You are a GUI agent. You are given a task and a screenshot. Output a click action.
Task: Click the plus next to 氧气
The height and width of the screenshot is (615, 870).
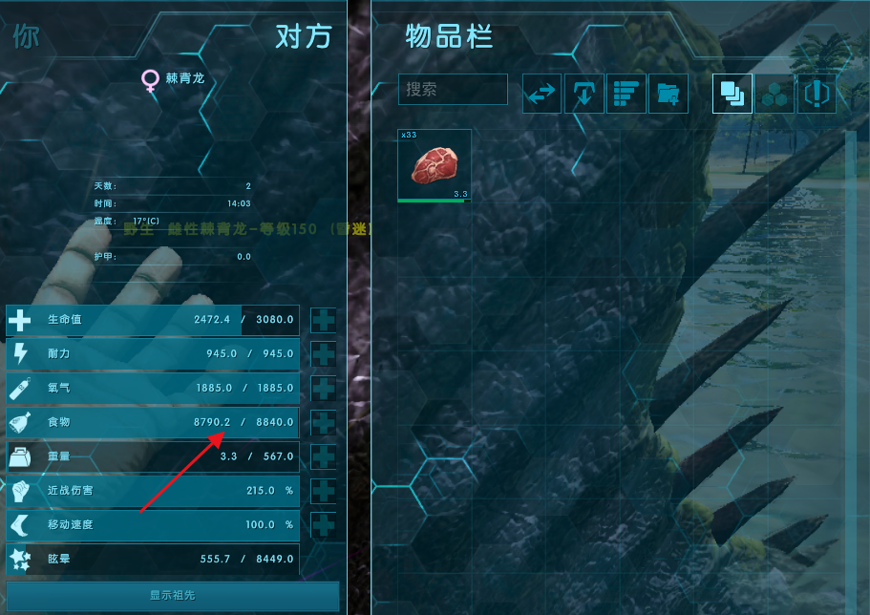tap(323, 389)
